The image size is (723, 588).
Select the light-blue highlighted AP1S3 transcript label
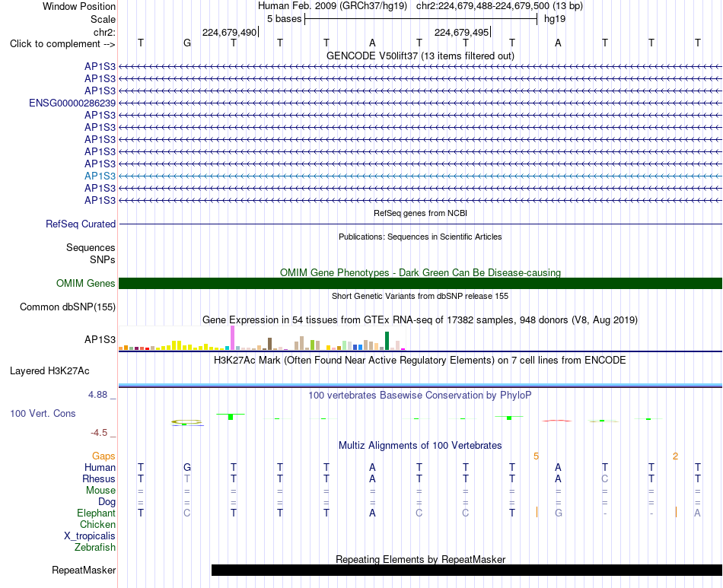pyautogui.click(x=100, y=176)
